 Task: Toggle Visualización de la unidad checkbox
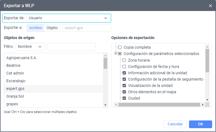click(x=124, y=85)
